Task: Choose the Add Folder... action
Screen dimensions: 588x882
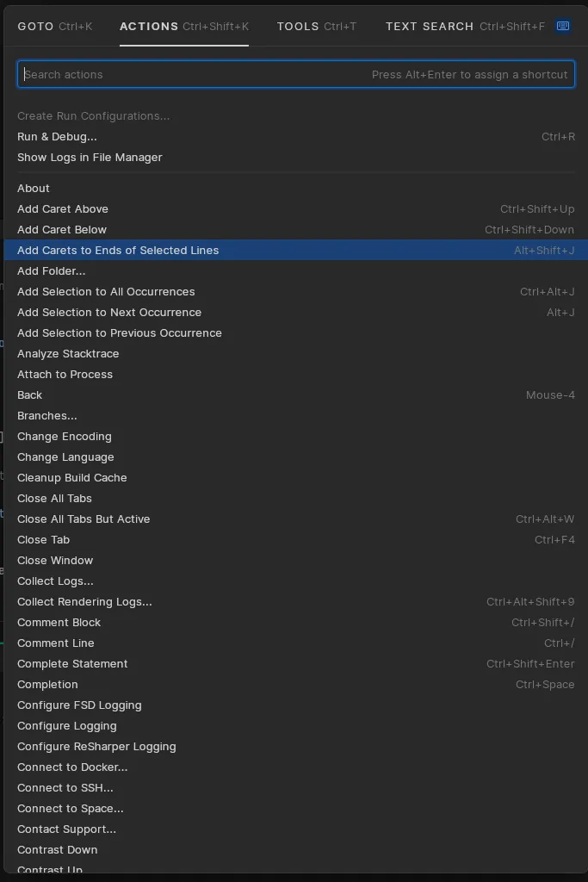Action: coord(52,271)
